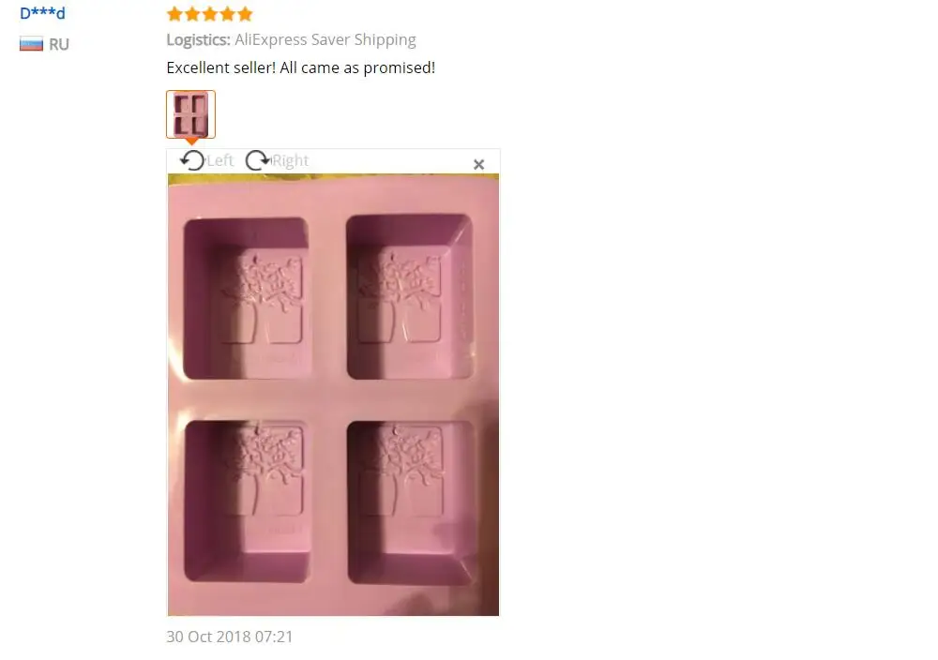
Task: Click the RU country code text
Action: point(58,44)
